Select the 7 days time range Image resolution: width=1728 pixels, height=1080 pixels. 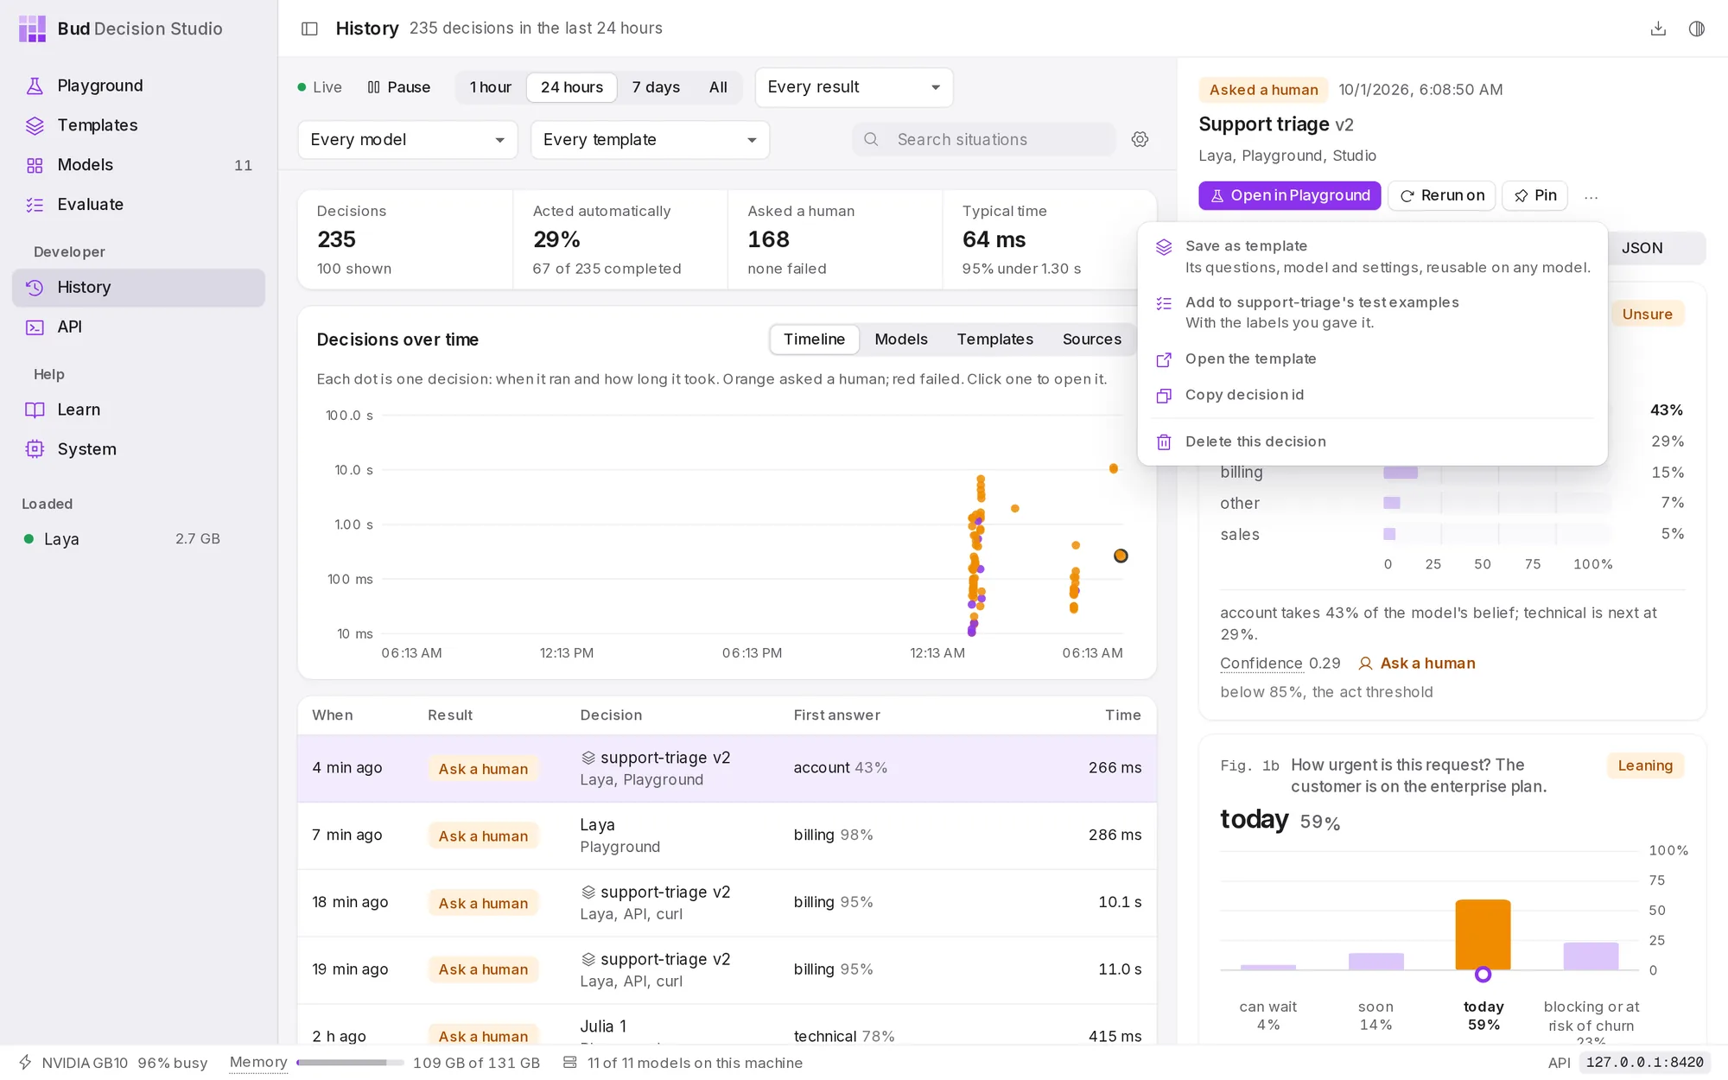(656, 87)
